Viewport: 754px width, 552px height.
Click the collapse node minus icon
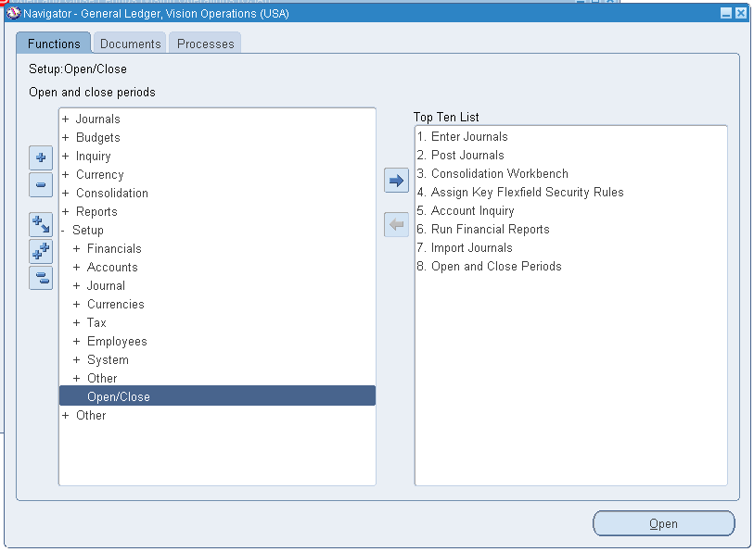(40, 184)
